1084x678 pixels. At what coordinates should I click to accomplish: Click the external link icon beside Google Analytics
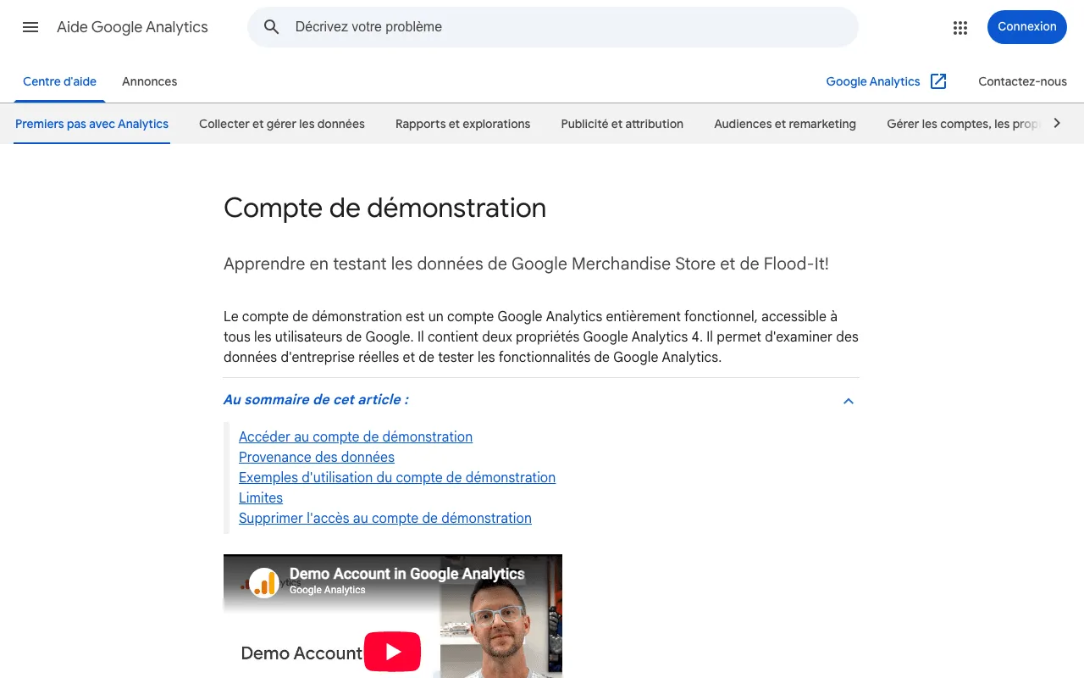coord(938,81)
